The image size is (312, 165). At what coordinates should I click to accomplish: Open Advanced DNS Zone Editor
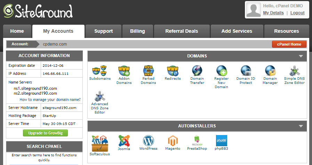(x=100, y=102)
